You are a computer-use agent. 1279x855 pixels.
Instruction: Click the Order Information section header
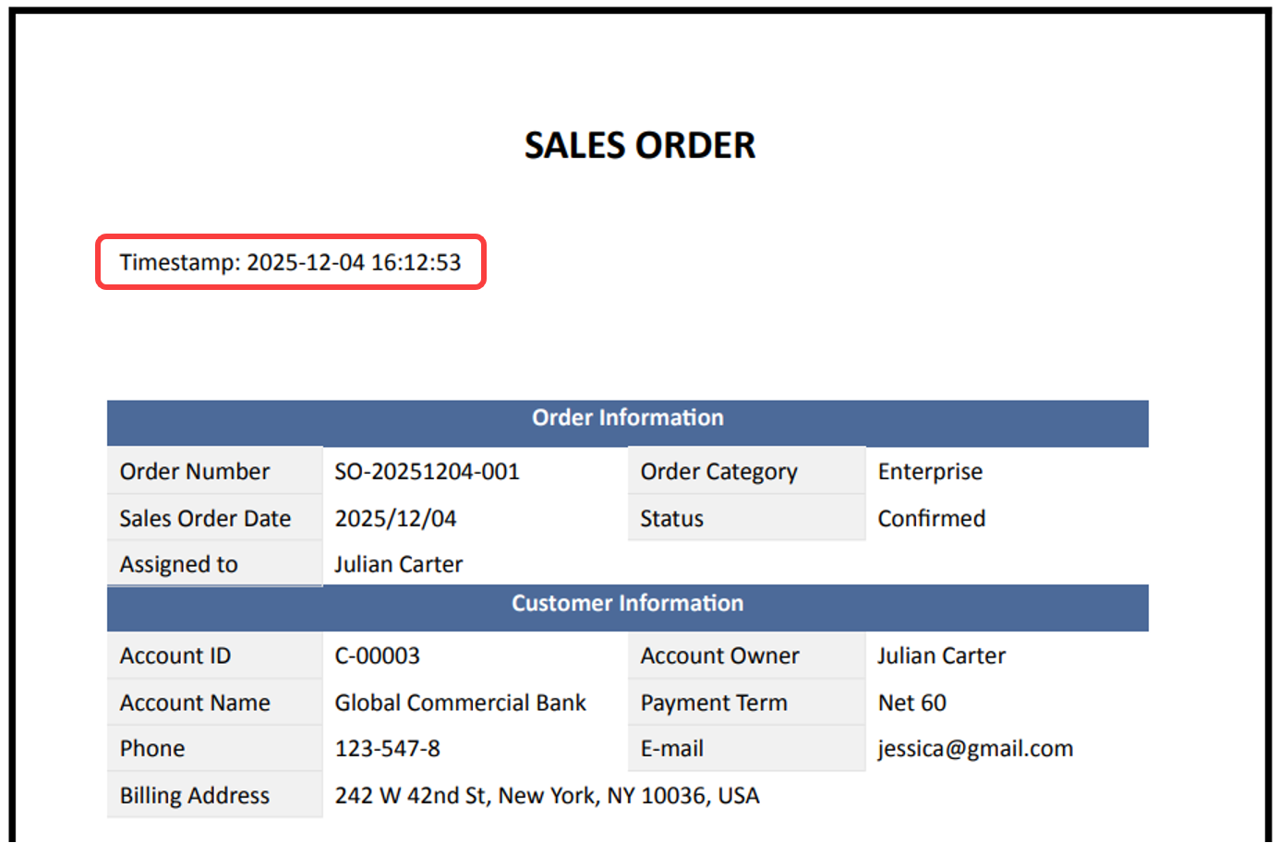[x=627, y=418]
